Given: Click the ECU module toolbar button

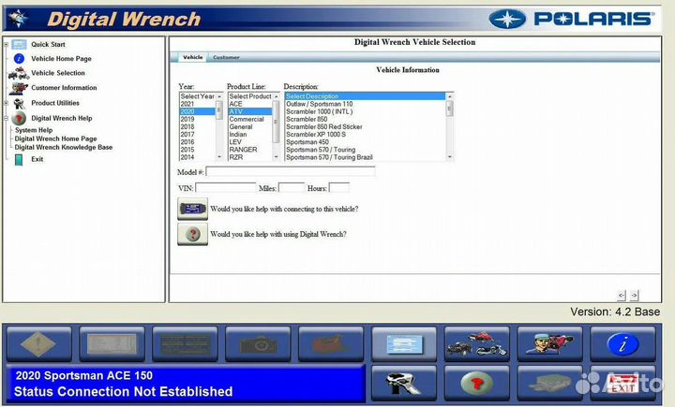Looking at the screenshot, I should pos(549,384).
